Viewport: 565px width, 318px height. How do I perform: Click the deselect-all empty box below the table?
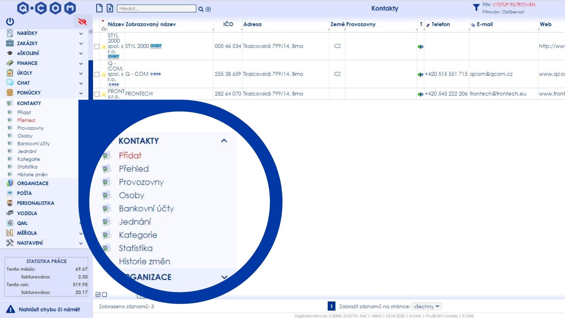pos(104,294)
